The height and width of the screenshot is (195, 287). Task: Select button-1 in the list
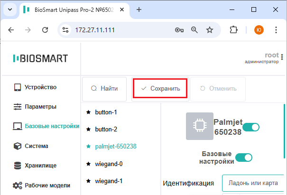click(106, 112)
